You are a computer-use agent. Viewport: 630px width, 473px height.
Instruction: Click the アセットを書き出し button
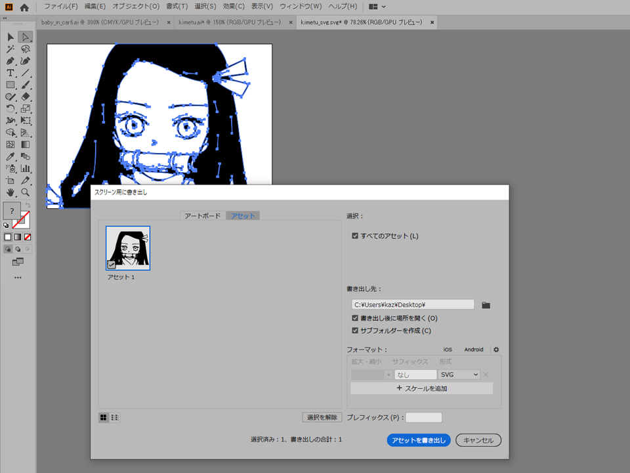[419, 440]
